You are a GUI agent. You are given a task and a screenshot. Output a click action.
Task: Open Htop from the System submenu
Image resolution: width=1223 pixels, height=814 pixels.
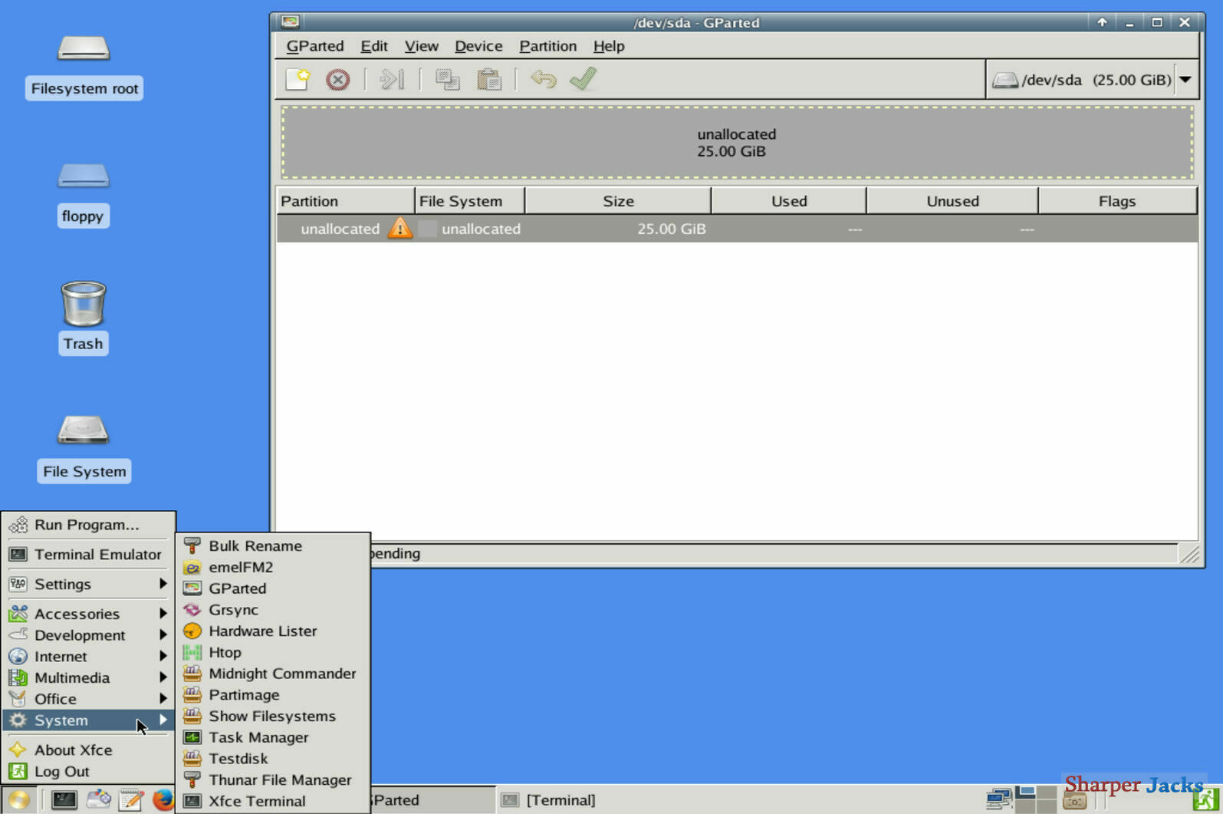273,653
